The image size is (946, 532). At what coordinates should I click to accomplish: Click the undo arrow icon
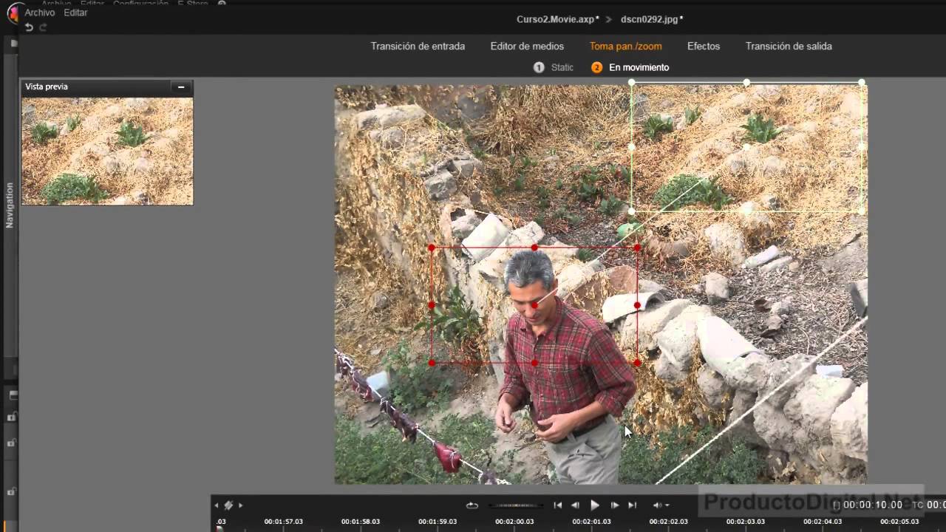click(29, 27)
